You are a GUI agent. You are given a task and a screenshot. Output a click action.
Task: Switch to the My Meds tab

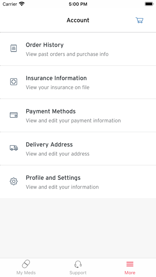point(26,273)
